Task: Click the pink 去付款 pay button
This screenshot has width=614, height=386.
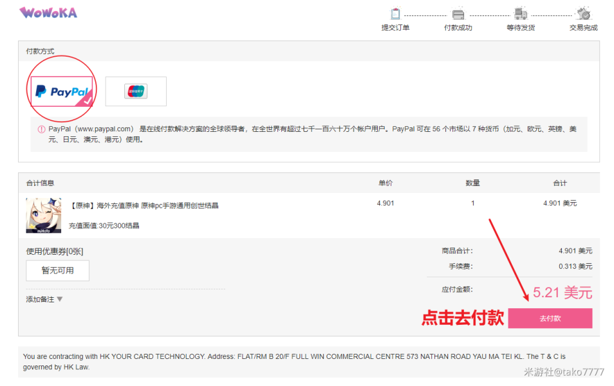Action: click(550, 318)
